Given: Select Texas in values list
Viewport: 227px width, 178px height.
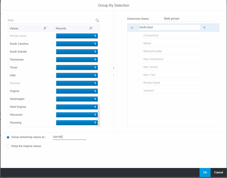Looking at the screenshot, I should tap(13, 67).
